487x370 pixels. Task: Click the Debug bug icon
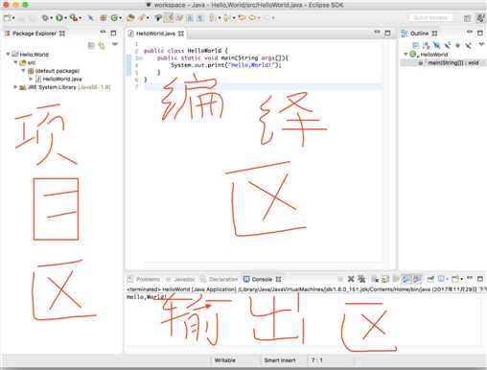(x=45, y=18)
